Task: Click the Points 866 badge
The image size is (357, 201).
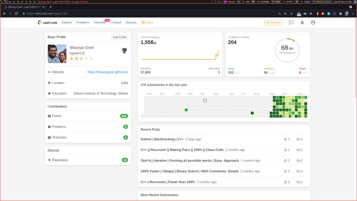Action: coord(124,116)
